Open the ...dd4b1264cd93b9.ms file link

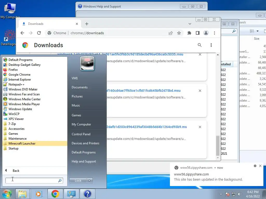(x=147, y=127)
